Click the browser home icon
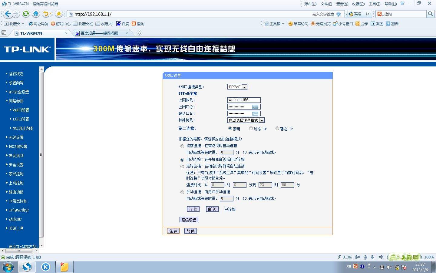This screenshot has height=273, width=436. click(x=36, y=14)
